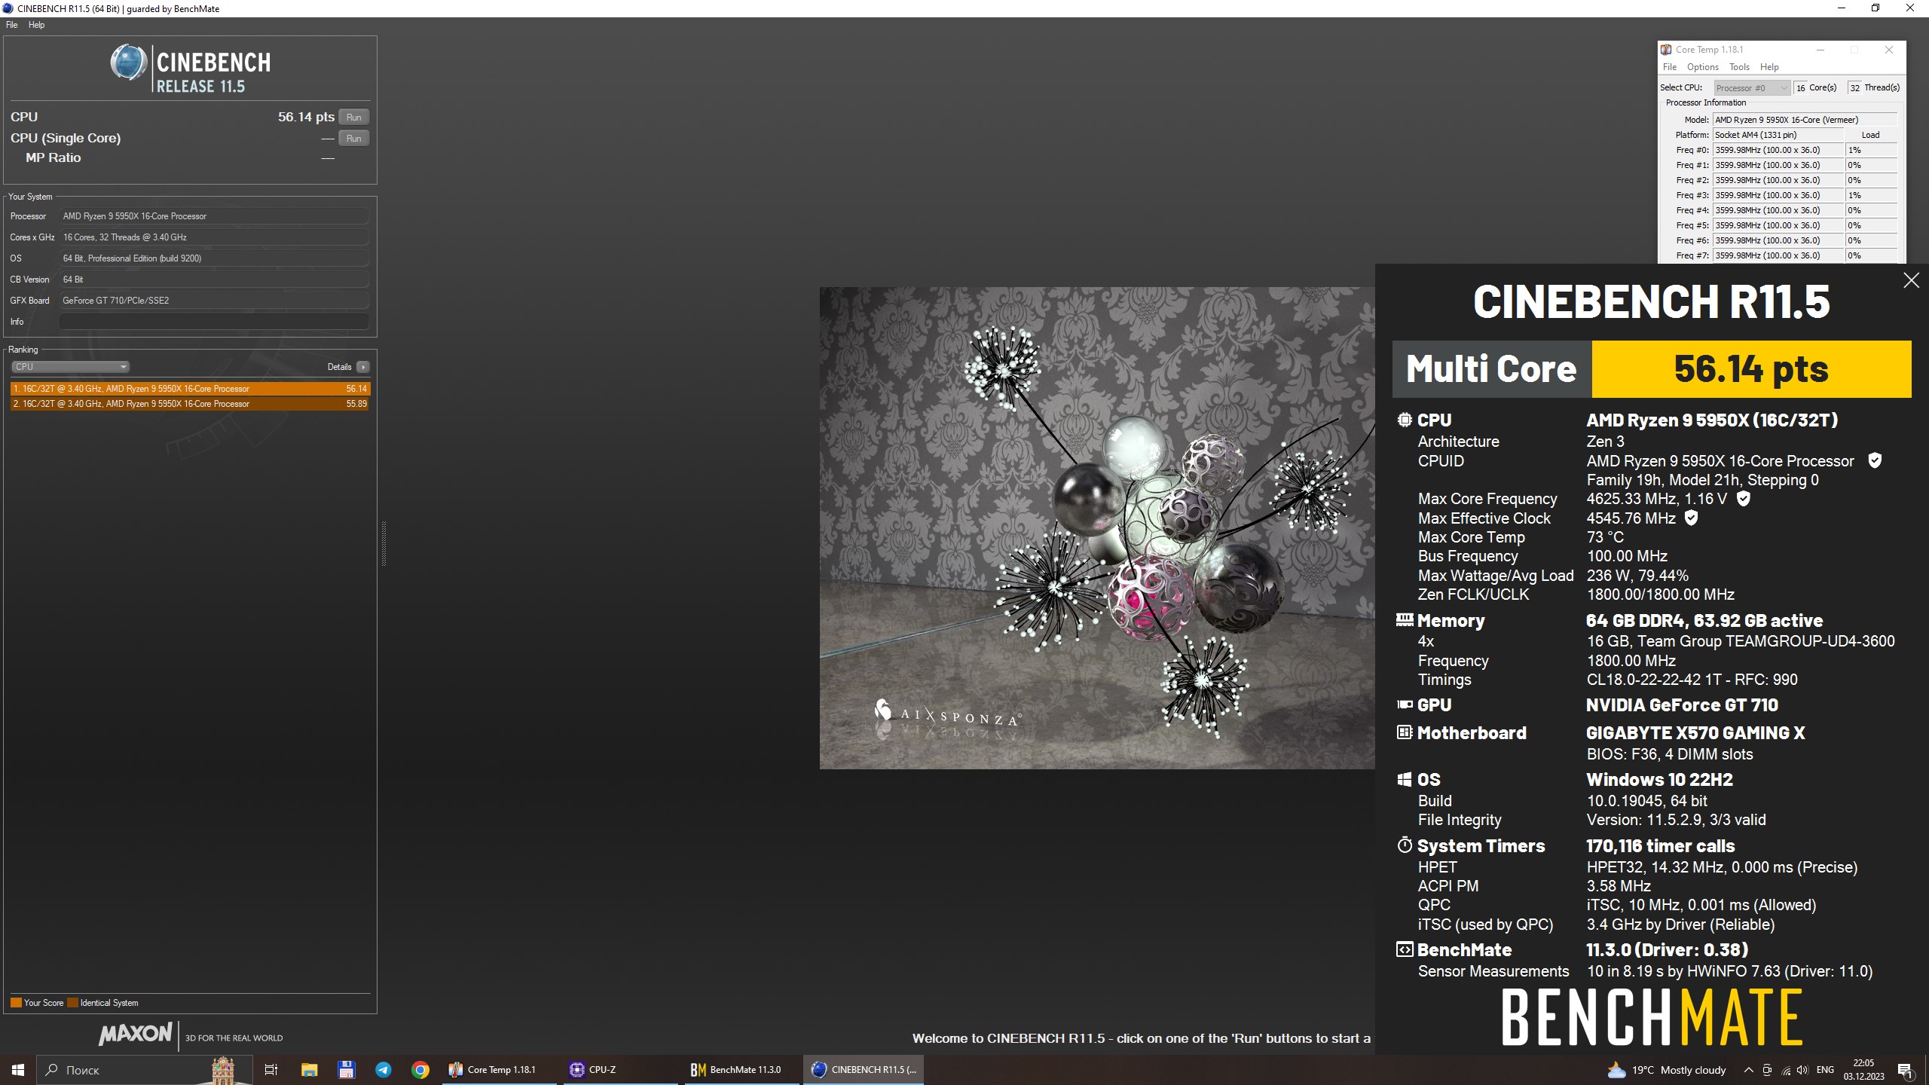Open Core Temp Options menu
Screen dimensions: 1929x1085
pos(1703,67)
